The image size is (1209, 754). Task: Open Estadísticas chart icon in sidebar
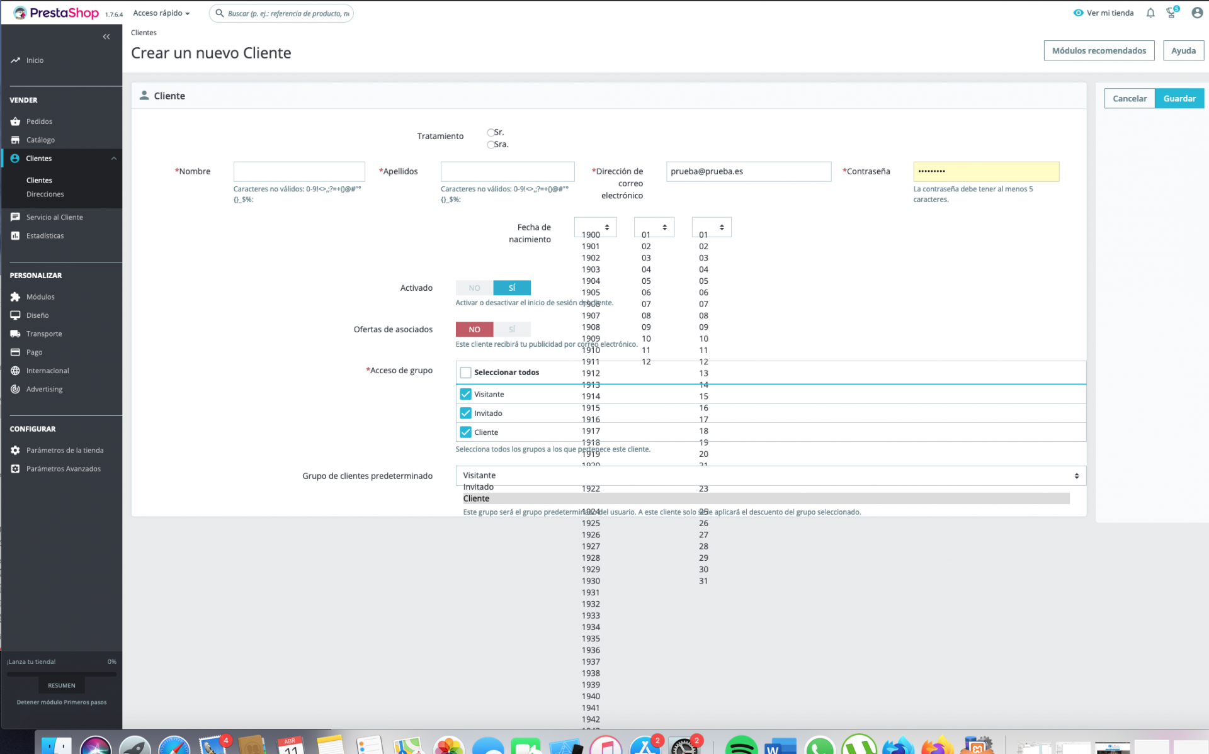[x=15, y=236]
